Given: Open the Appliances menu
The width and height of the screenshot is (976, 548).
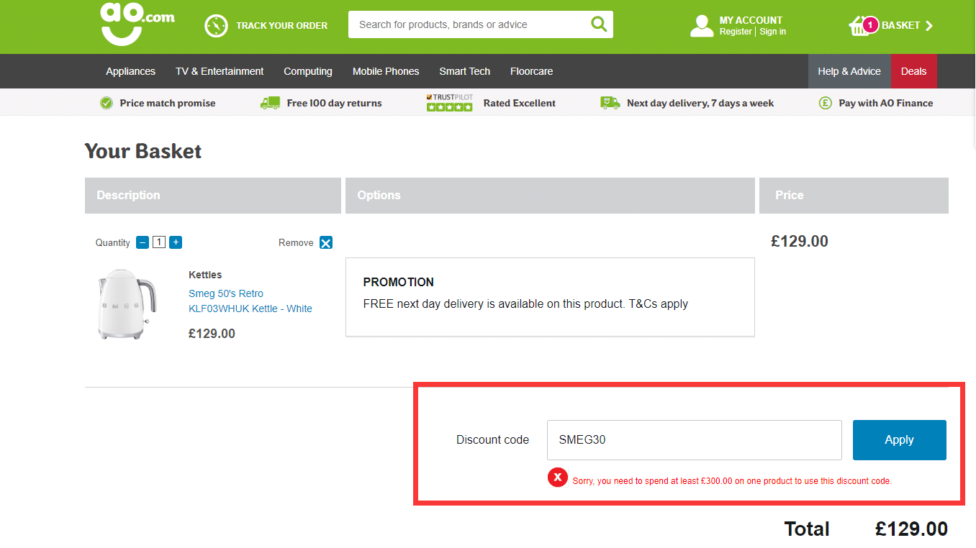Looking at the screenshot, I should click(x=130, y=70).
